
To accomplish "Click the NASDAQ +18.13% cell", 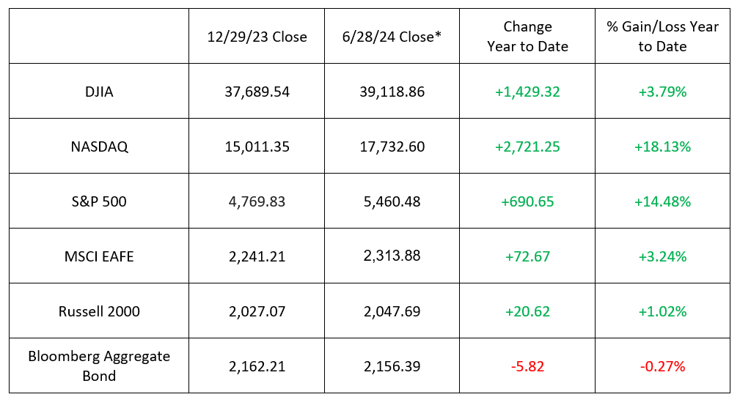I will click(x=662, y=146).
